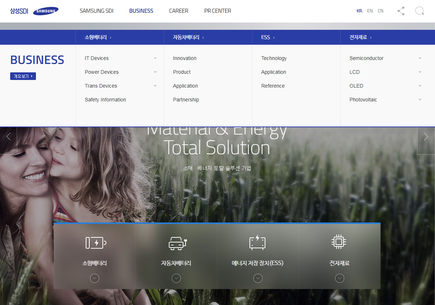The height and width of the screenshot is (305, 435).
Task: Click the 개요보기 overview button
Action: (23, 76)
